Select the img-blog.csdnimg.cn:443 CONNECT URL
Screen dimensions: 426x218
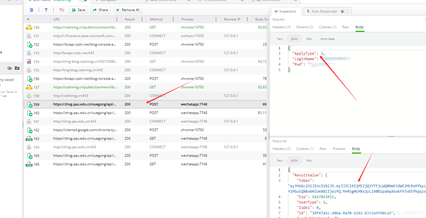[78, 70]
